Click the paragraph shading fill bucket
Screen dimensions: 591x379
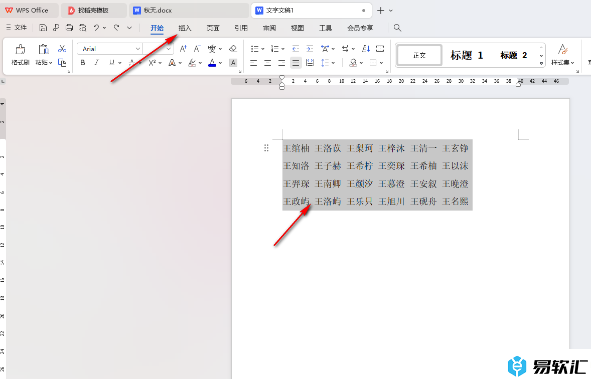coord(353,63)
